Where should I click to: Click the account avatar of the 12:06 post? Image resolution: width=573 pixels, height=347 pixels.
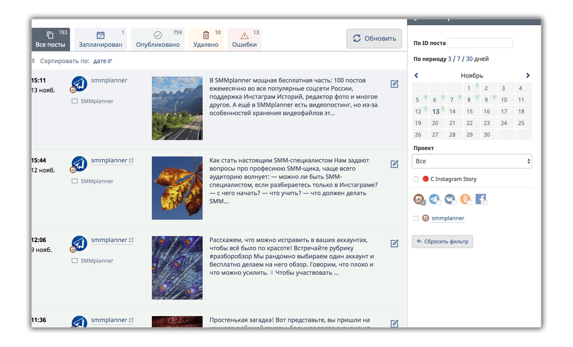(x=79, y=243)
